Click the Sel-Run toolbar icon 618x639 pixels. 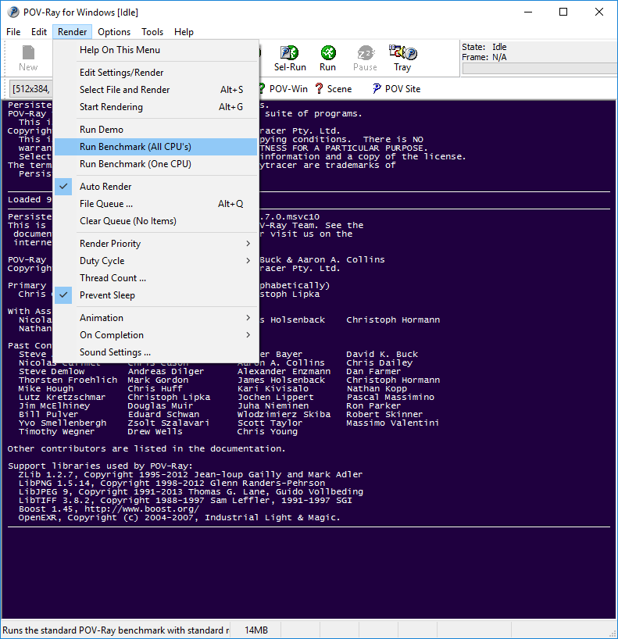290,59
